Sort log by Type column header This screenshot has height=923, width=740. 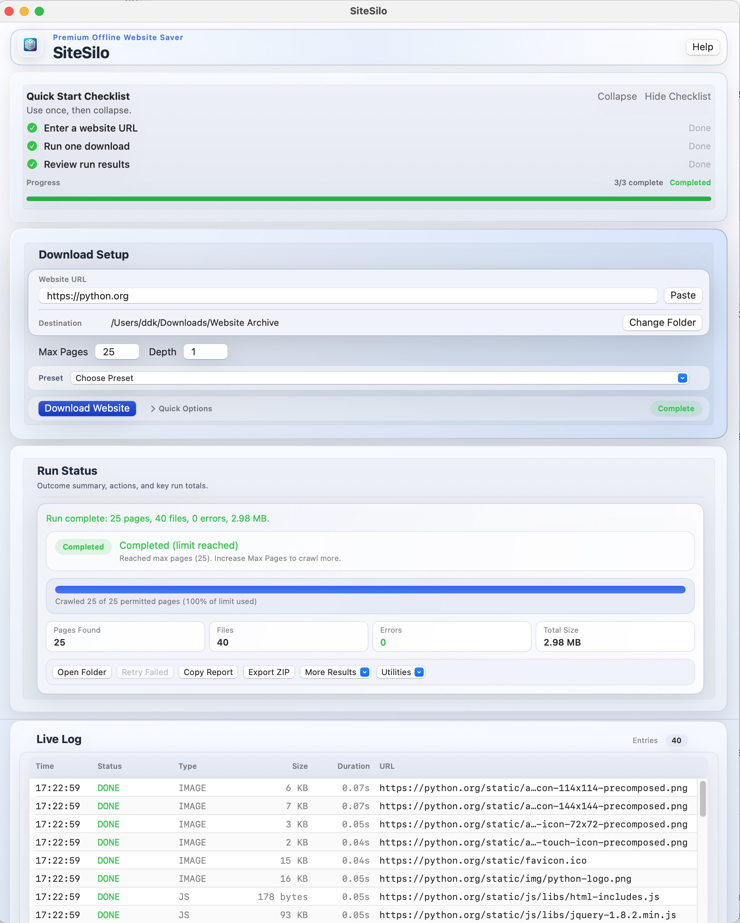click(x=187, y=766)
